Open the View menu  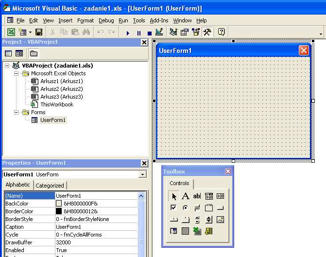coord(48,20)
